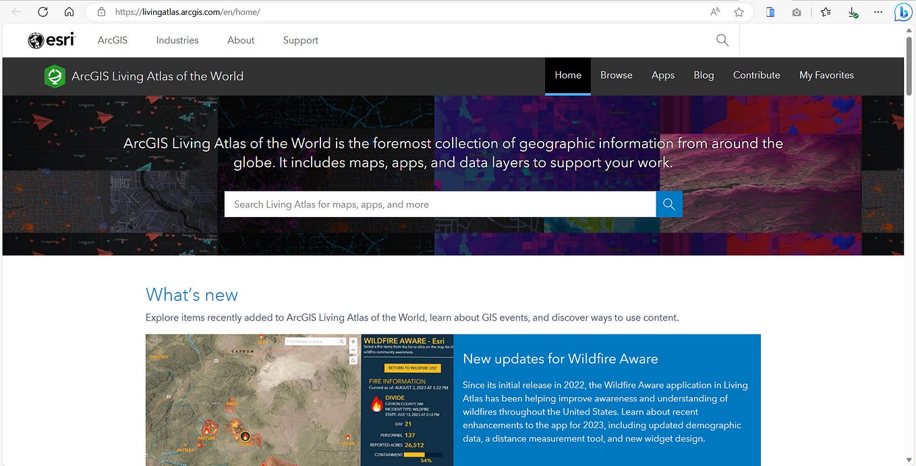
Task: Open the Bing Copilot sidebar
Action: coord(903,11)
